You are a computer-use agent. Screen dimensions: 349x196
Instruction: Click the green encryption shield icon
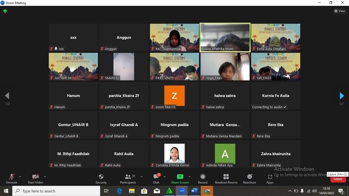[5, 11]
